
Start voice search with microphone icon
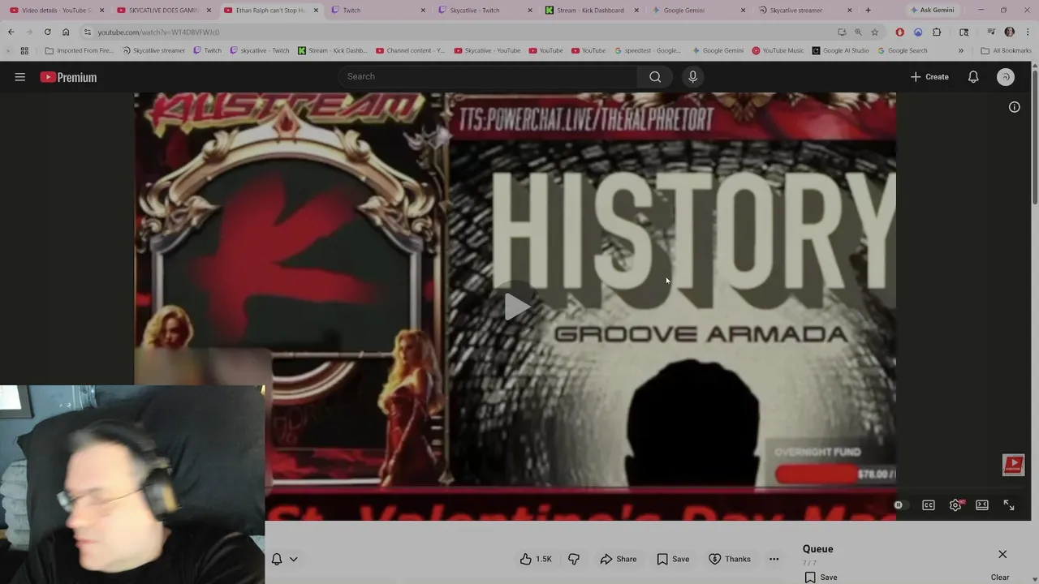point(692,76)
